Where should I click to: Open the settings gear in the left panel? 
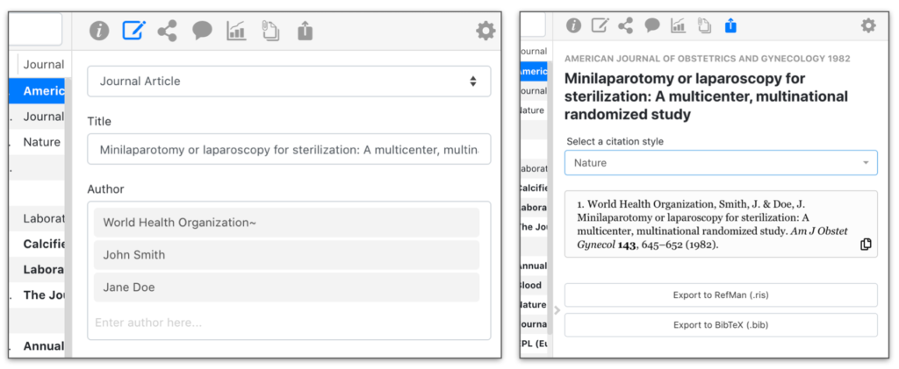[485, 32]
